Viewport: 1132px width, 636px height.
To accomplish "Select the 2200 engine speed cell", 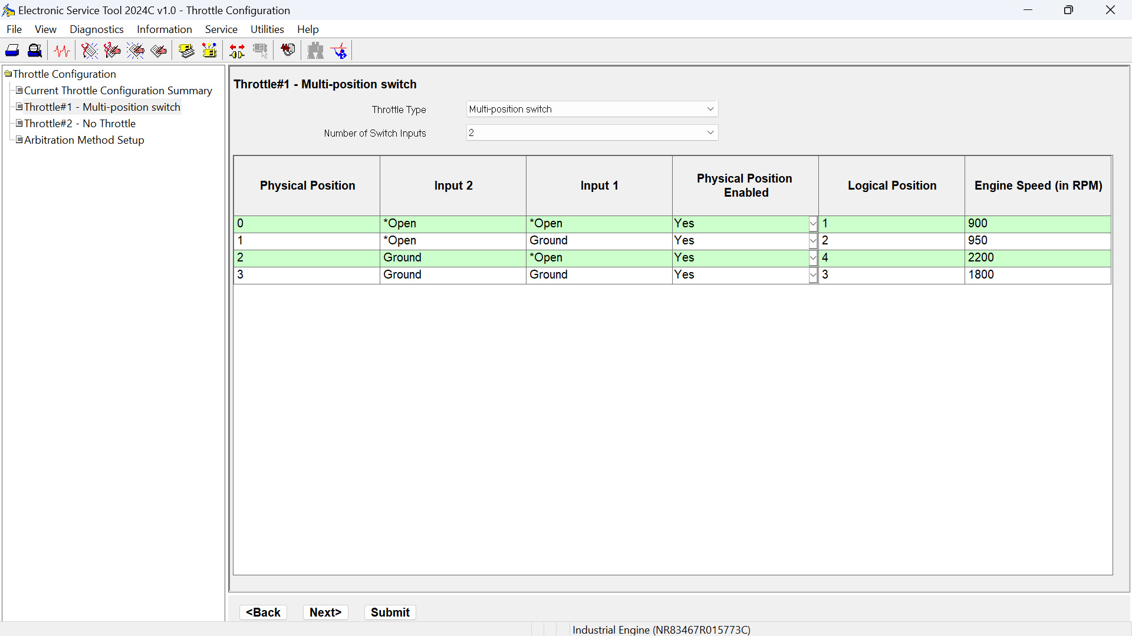I will pos(1038,258).
